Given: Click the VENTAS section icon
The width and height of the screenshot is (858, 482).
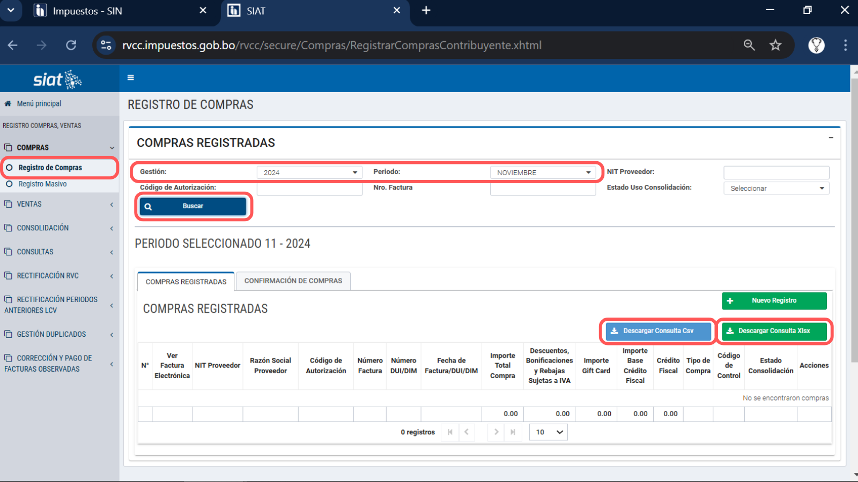Looking at the screenshot, I should pyautogui.click(x=8, y=204).
